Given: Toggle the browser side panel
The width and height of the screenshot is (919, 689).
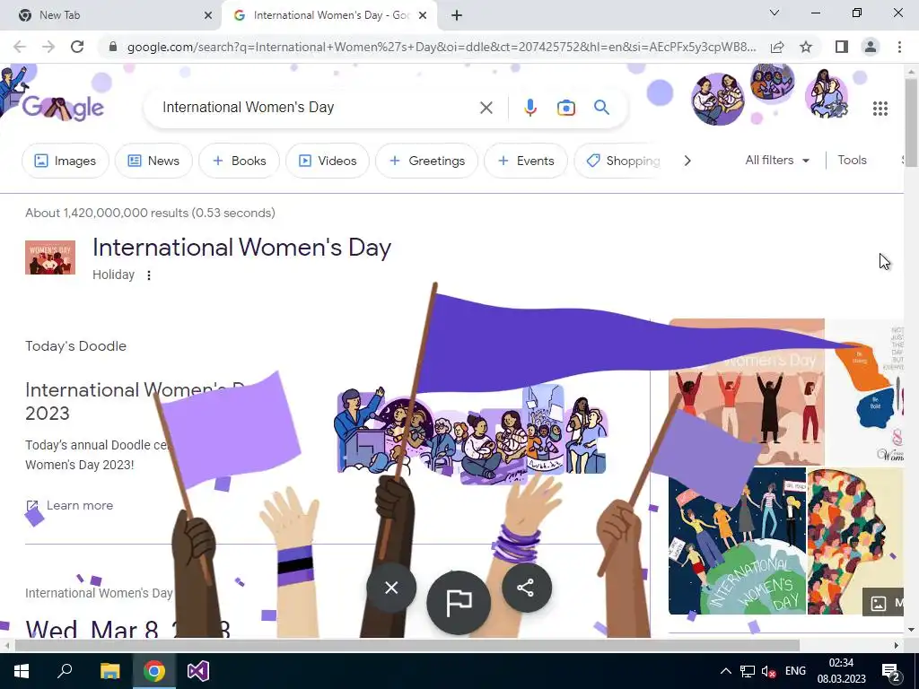Looking at the screenshot, I should coord(842,47).
